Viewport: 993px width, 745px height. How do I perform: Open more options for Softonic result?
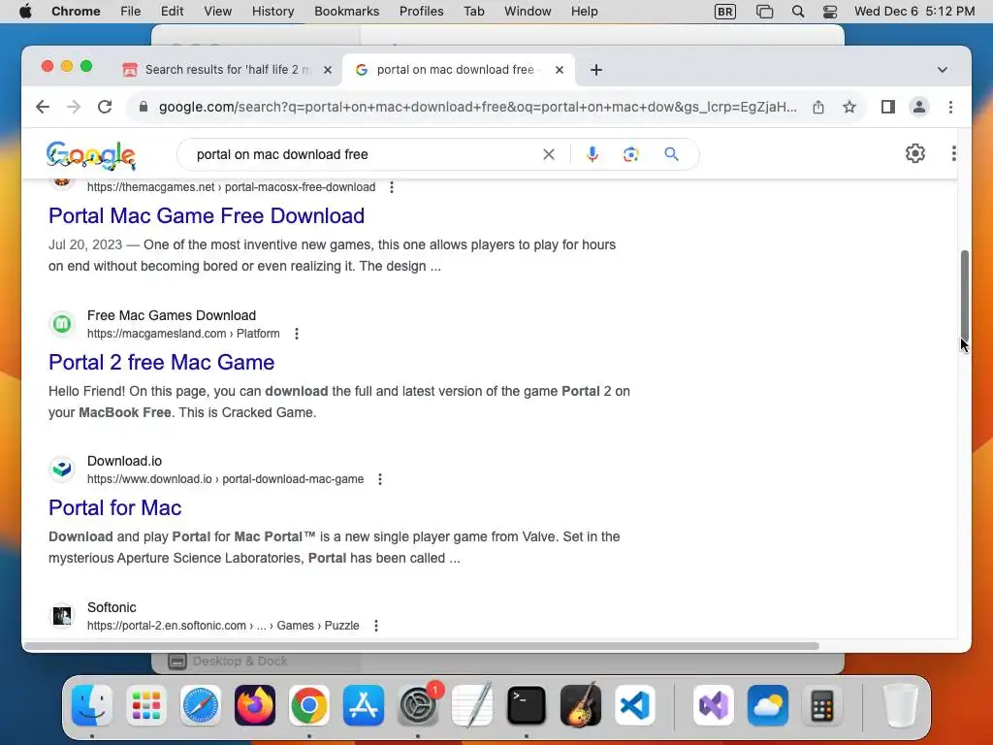coord(376,626)
